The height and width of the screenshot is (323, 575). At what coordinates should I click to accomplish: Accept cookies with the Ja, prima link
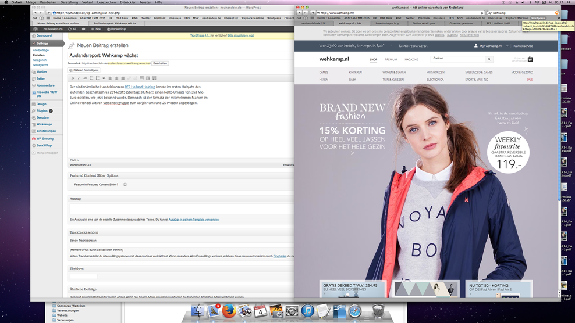[x=452, y=35]
